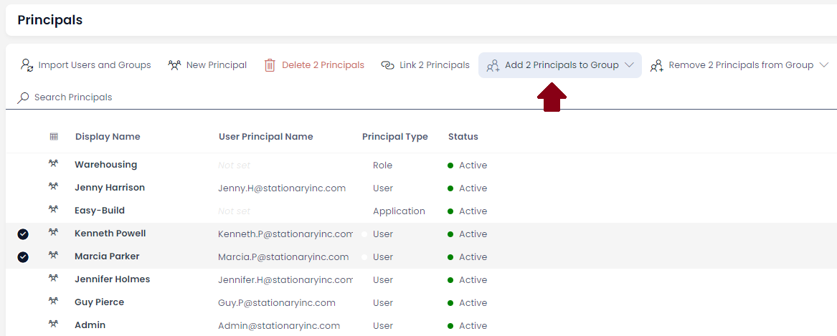Select the Easy-Build display name
Image resolution: width=837 pixels, height=336 pixels.
click(x=100, y=211)
